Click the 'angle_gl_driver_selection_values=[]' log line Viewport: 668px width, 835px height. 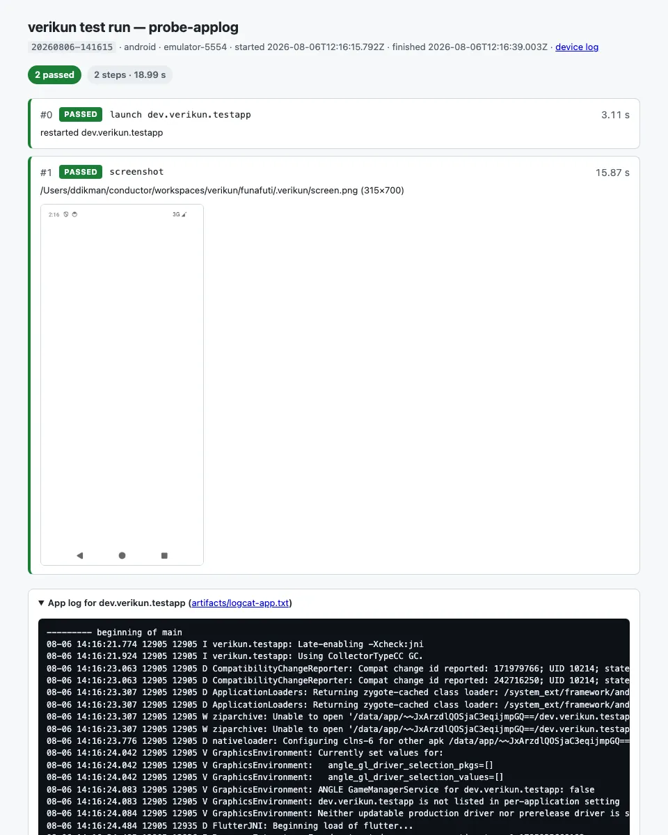click(x=275, y=777)
